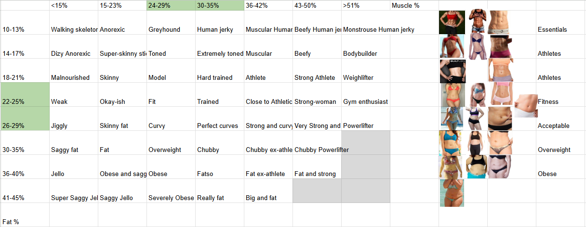The image size is (586, 227).
Task: Select the 'Walking skeleton' cell
Action: click(x=74, y=23)
